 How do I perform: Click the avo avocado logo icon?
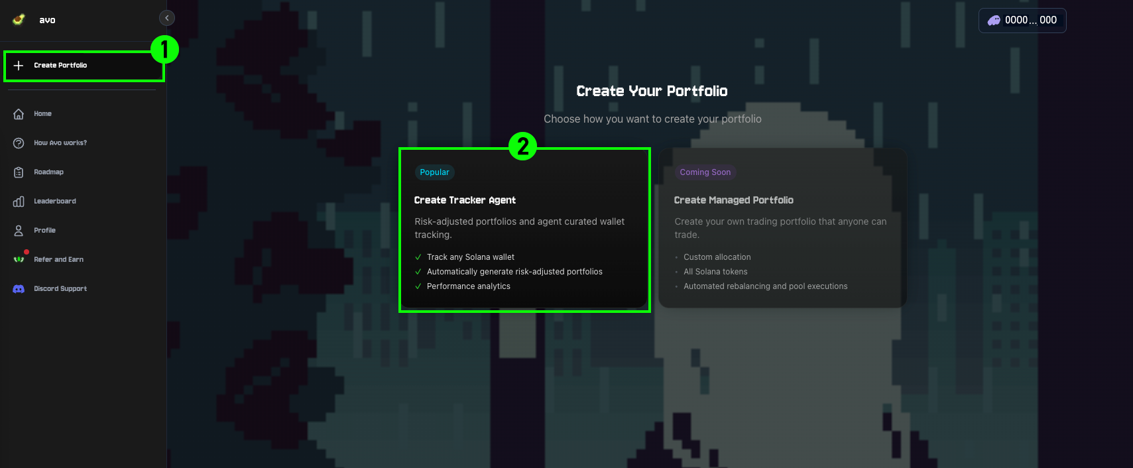[19, 19]
